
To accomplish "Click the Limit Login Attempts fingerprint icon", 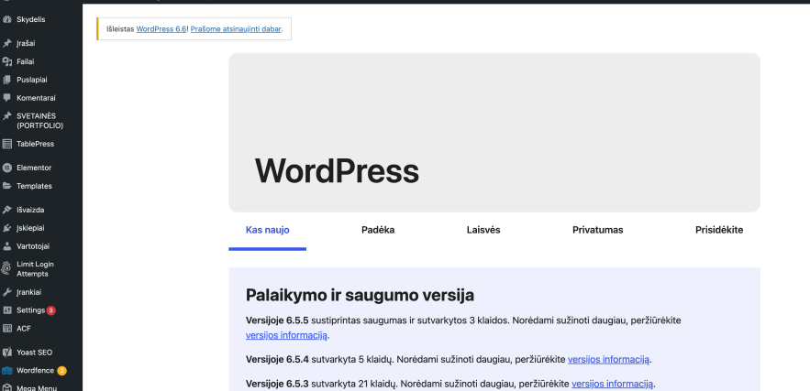I will pos(6,268).
